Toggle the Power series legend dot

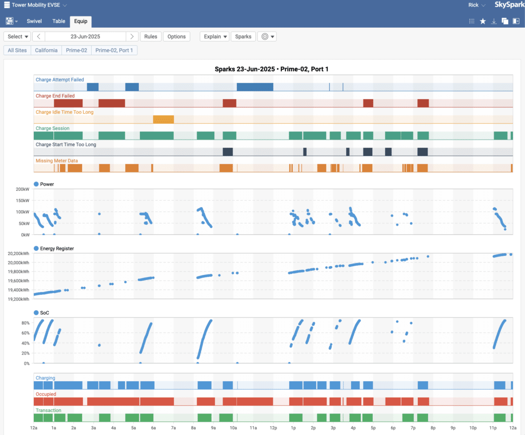tap(36, 184)
